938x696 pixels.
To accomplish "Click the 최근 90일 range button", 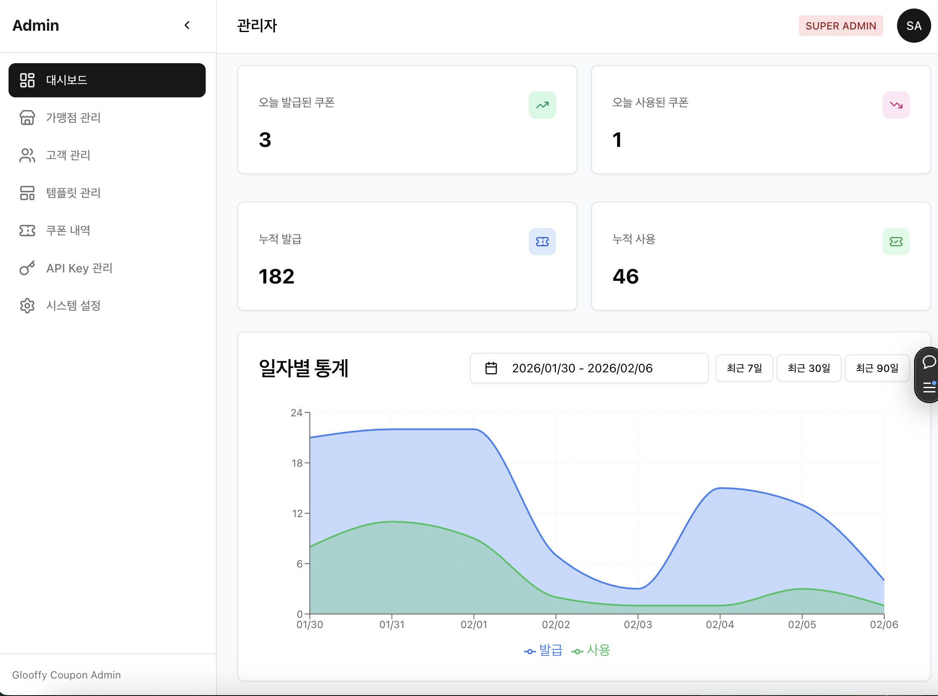I will coord(877,368).
